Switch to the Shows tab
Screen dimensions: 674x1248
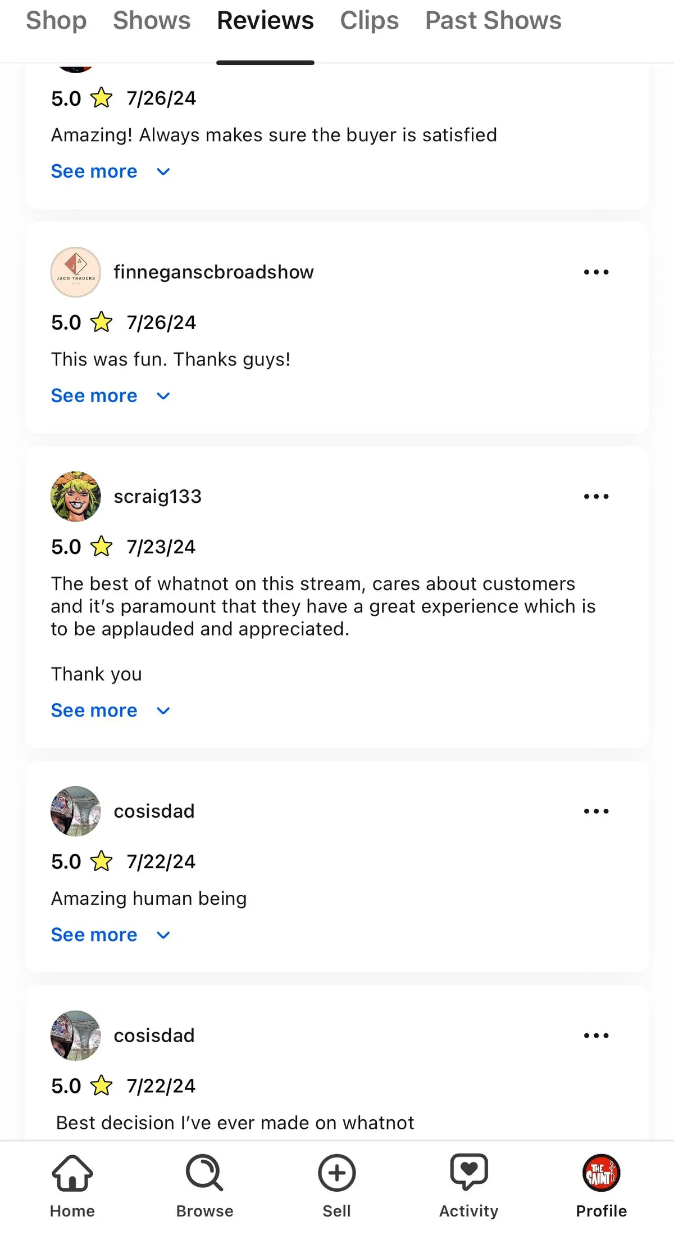[152, 21]
